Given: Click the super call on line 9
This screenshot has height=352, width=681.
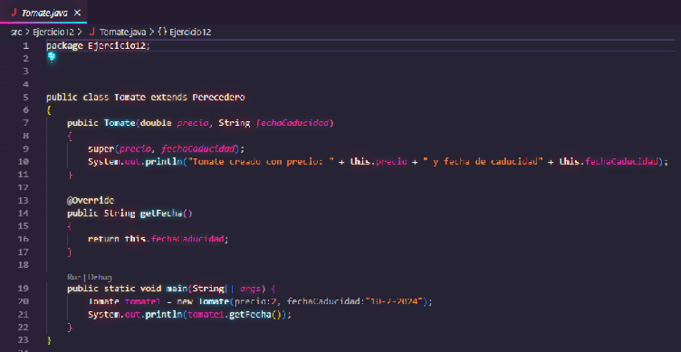Looking at the screenshot, I should point(102,148).
